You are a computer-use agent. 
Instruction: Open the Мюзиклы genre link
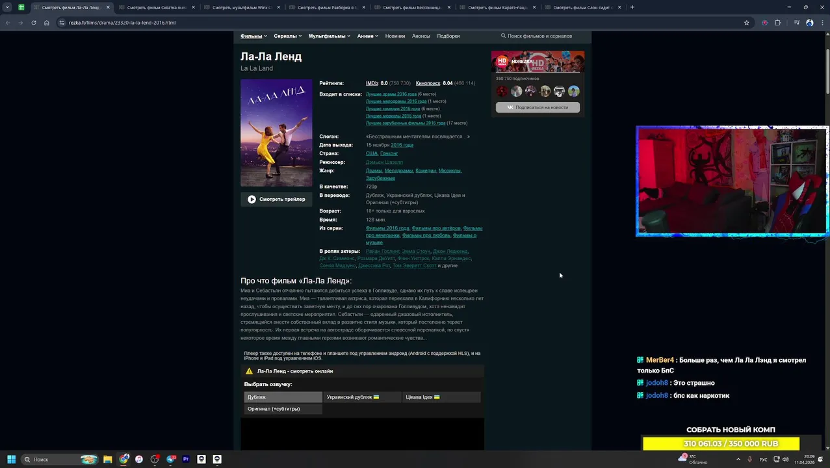pyautogui.click(x=450, y=171)
